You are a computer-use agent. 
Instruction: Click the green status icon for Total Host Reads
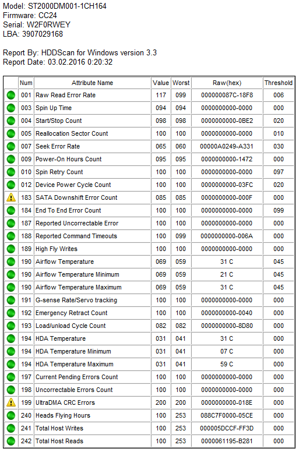point(11,441)
